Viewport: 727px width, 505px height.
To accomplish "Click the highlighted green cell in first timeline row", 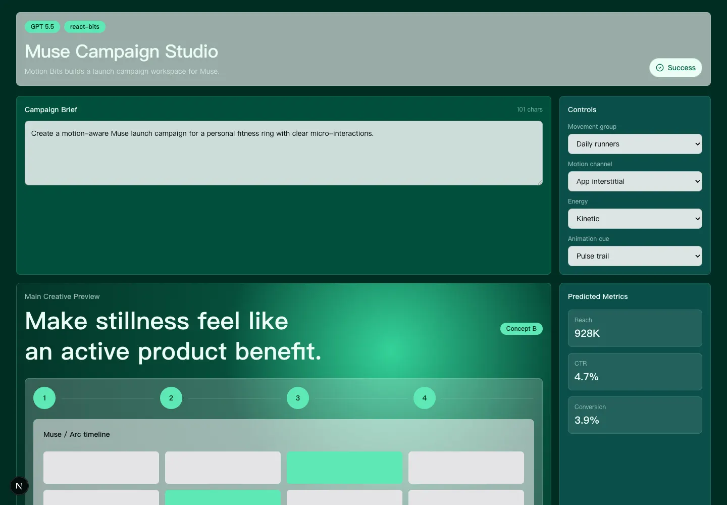I will pos(344,468).
